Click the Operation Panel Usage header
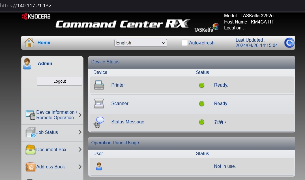The height and width of the screenshot is (180, 305). pos(192,143)
